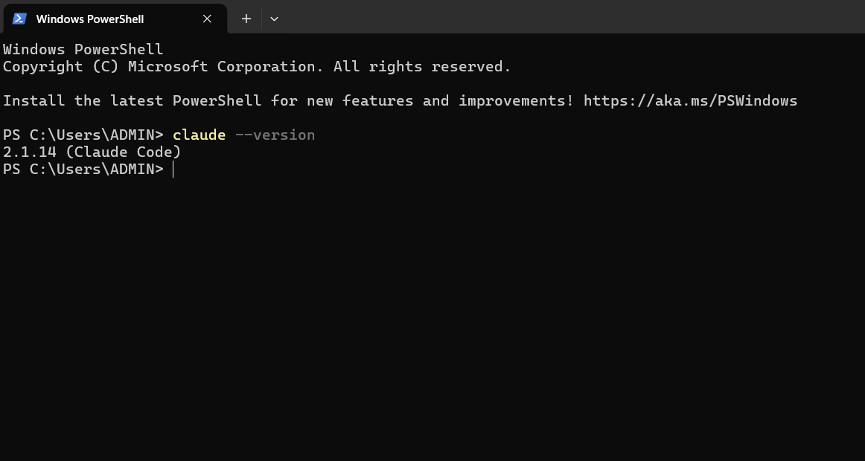The image size is (865, 461).
Task: Close the Windows PowerShell tab
Action: coord(208,19)
